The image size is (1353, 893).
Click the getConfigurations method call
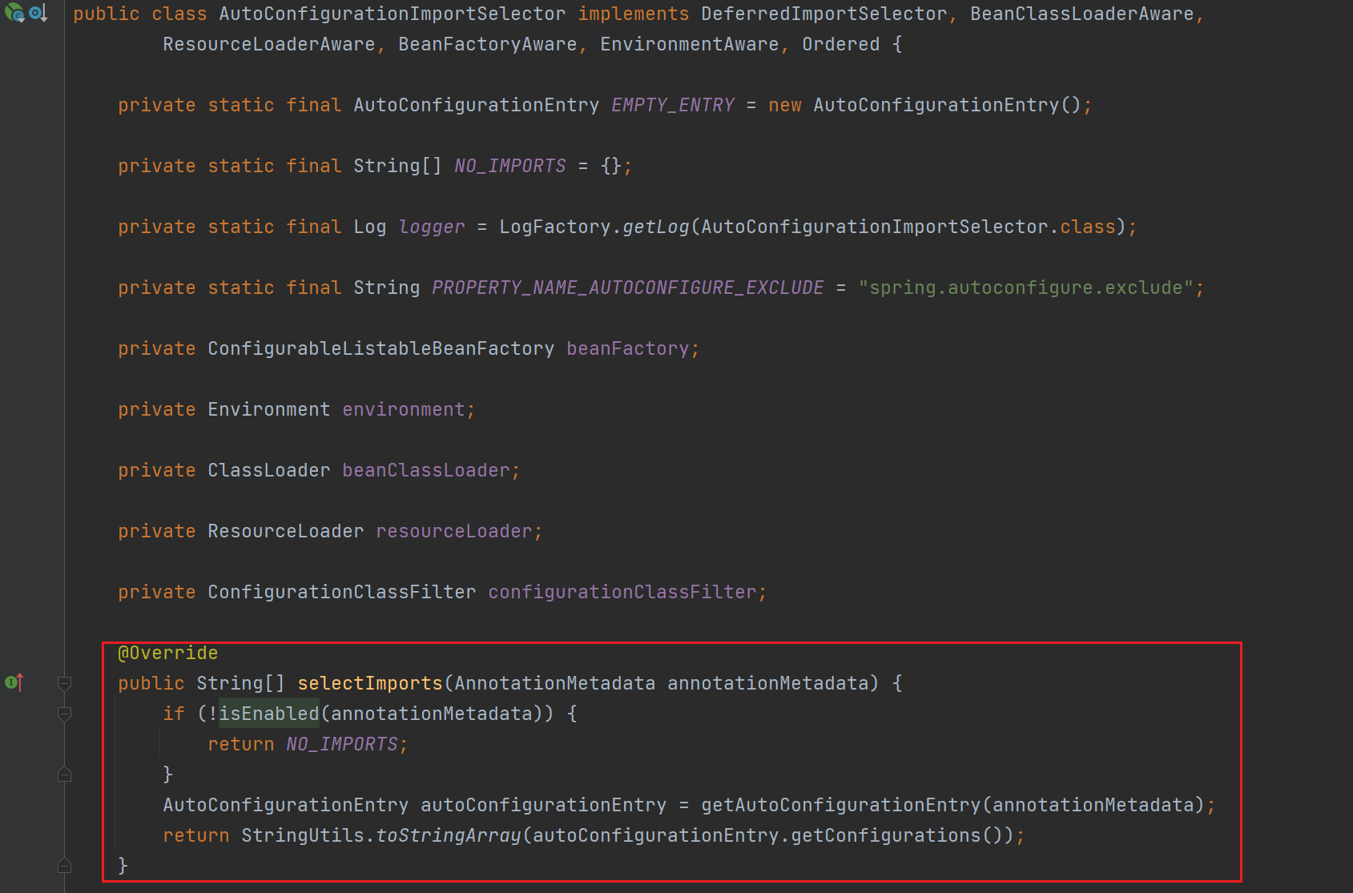coord(885,835)
